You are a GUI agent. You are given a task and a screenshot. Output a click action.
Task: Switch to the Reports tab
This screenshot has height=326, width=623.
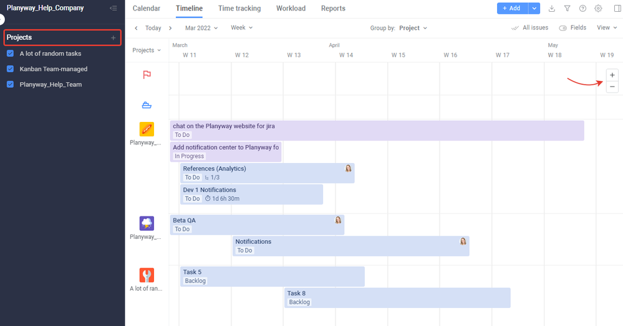click(333, 8)
